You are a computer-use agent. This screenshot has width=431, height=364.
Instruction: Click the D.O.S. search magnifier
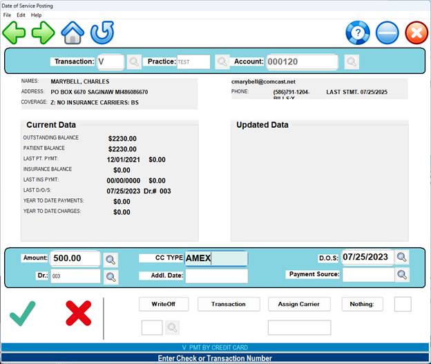[x=402, y=258]
